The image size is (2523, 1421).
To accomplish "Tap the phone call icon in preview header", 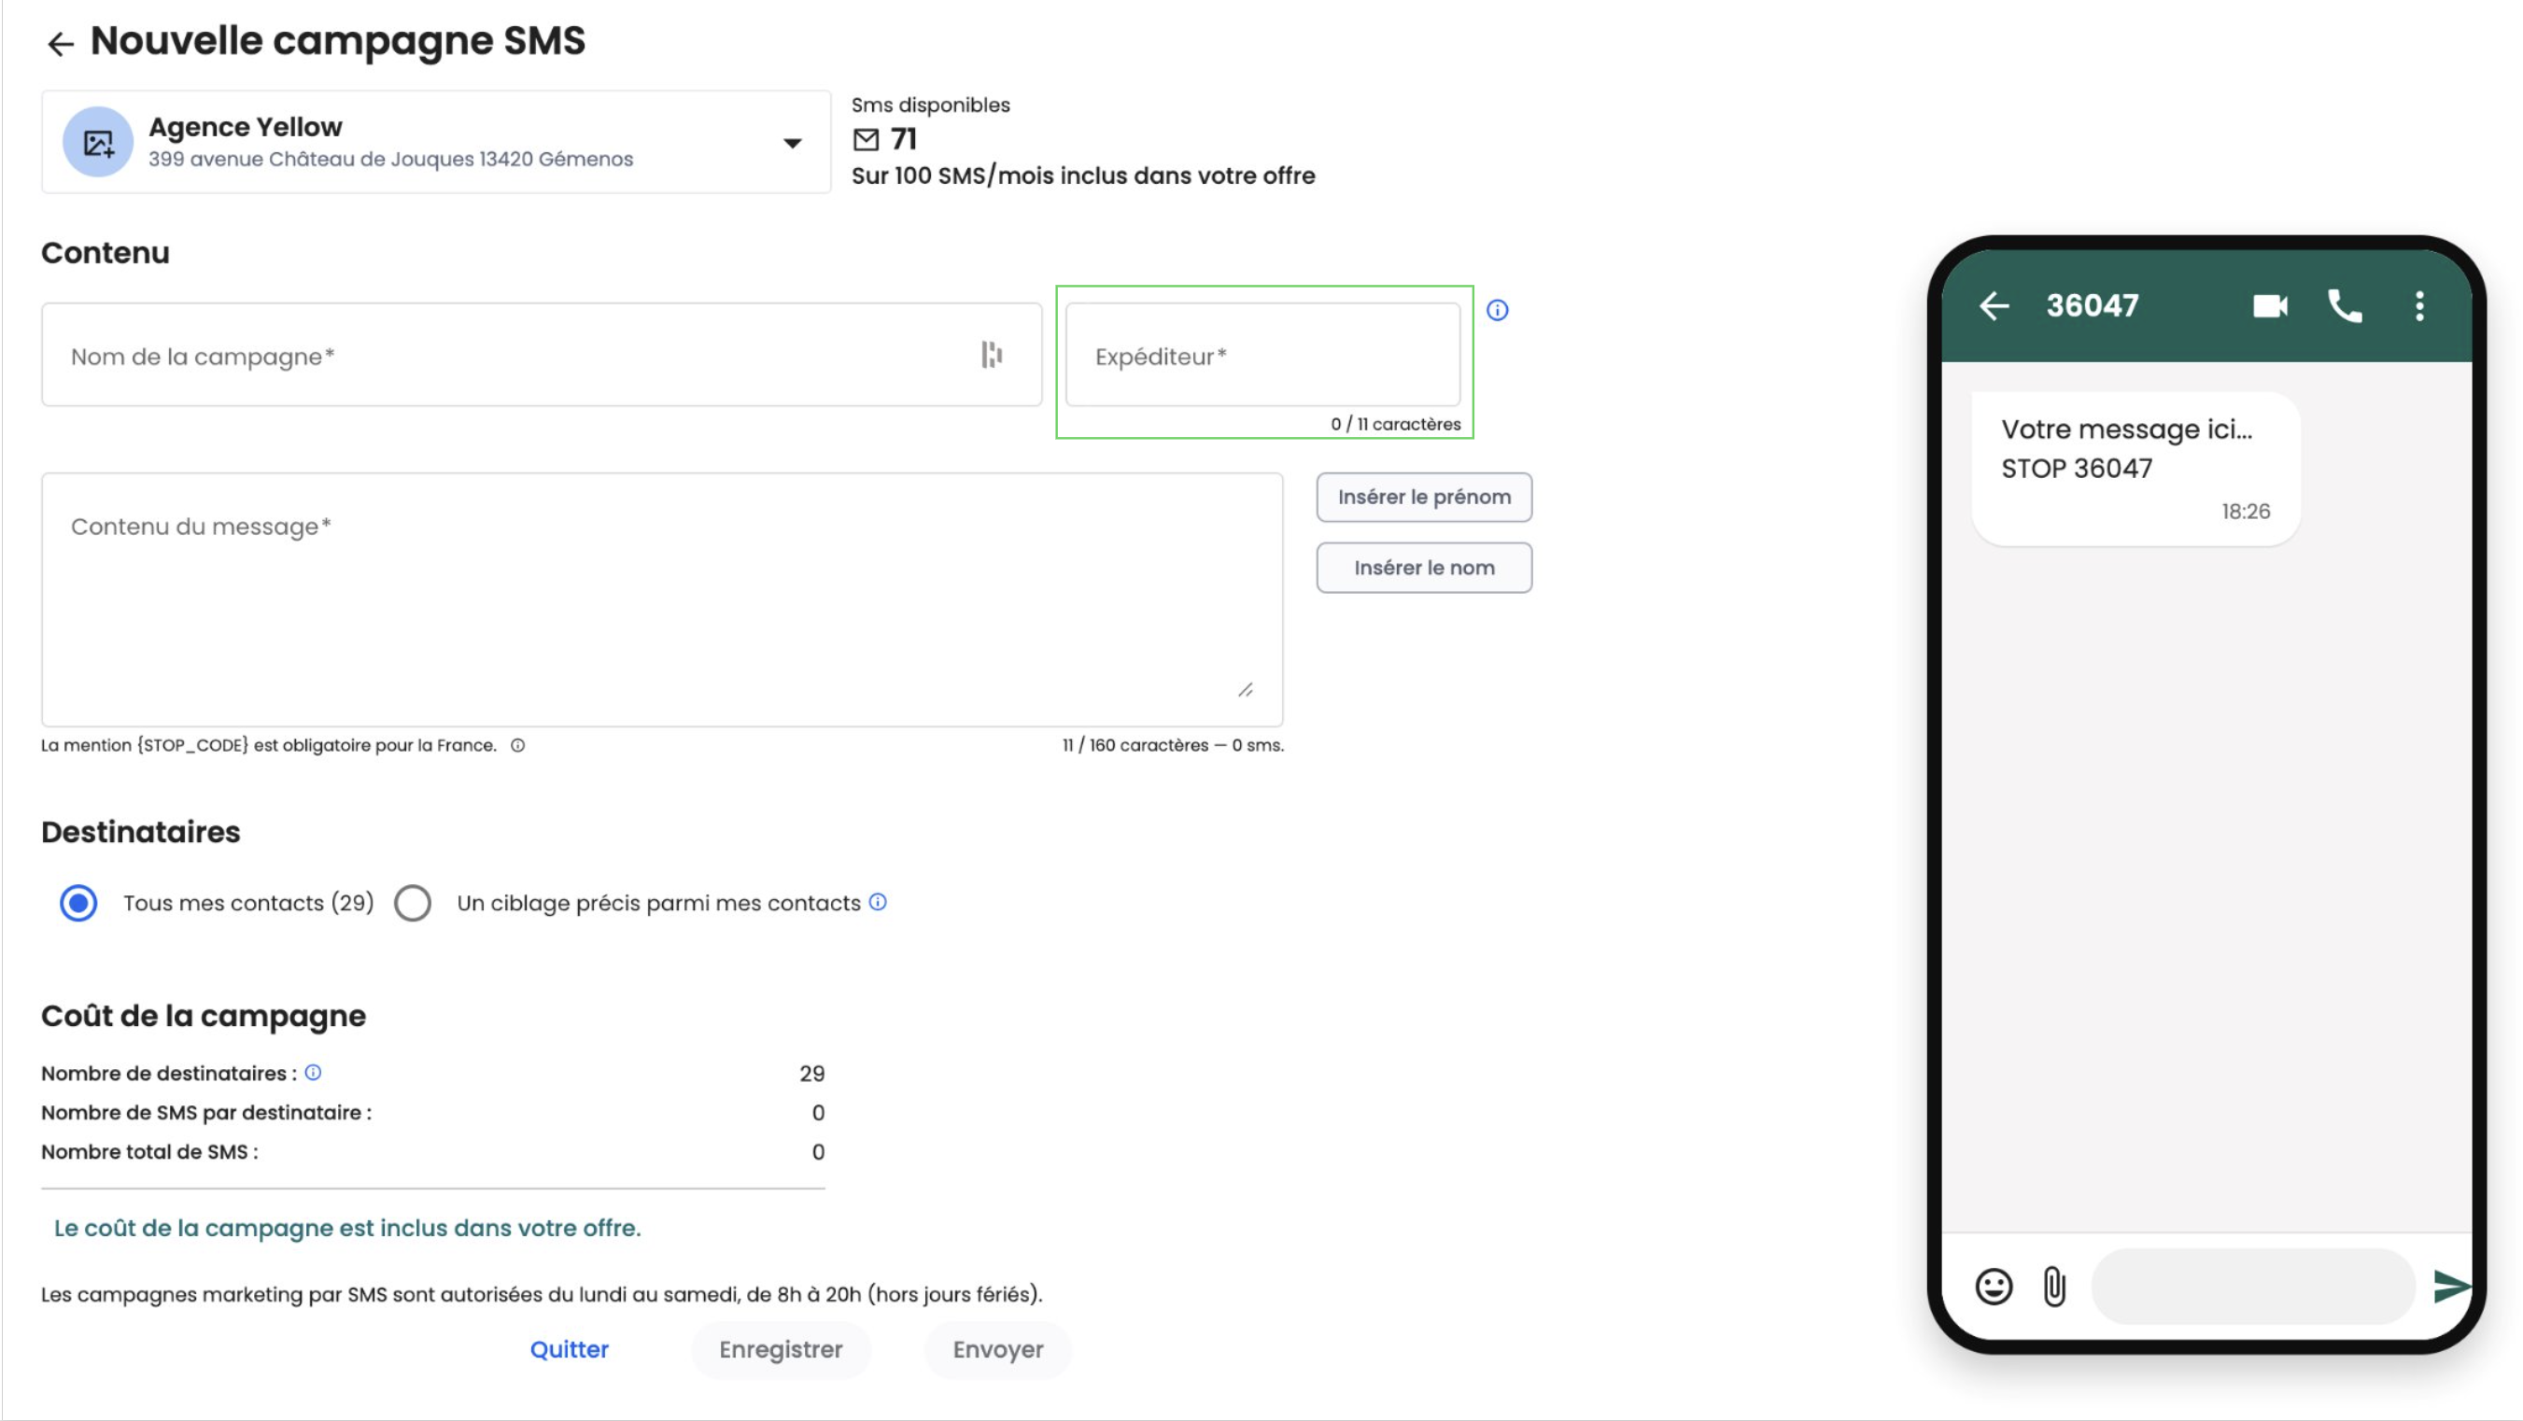I will [2345, 306].
